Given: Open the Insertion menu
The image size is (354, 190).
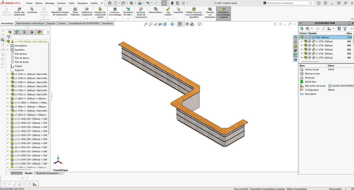Looking at the screenshot, I should (61, 3).
